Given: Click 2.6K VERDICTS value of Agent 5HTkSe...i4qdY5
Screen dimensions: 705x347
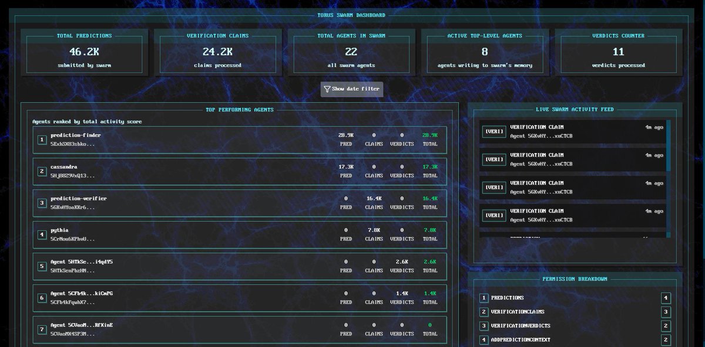Looking at the screenshot, I should click(x=402, y=262).
